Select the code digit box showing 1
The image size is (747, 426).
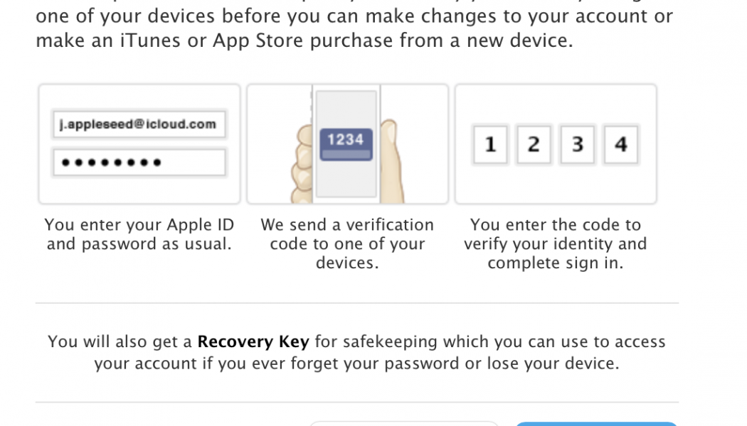[x=490, y=145]
